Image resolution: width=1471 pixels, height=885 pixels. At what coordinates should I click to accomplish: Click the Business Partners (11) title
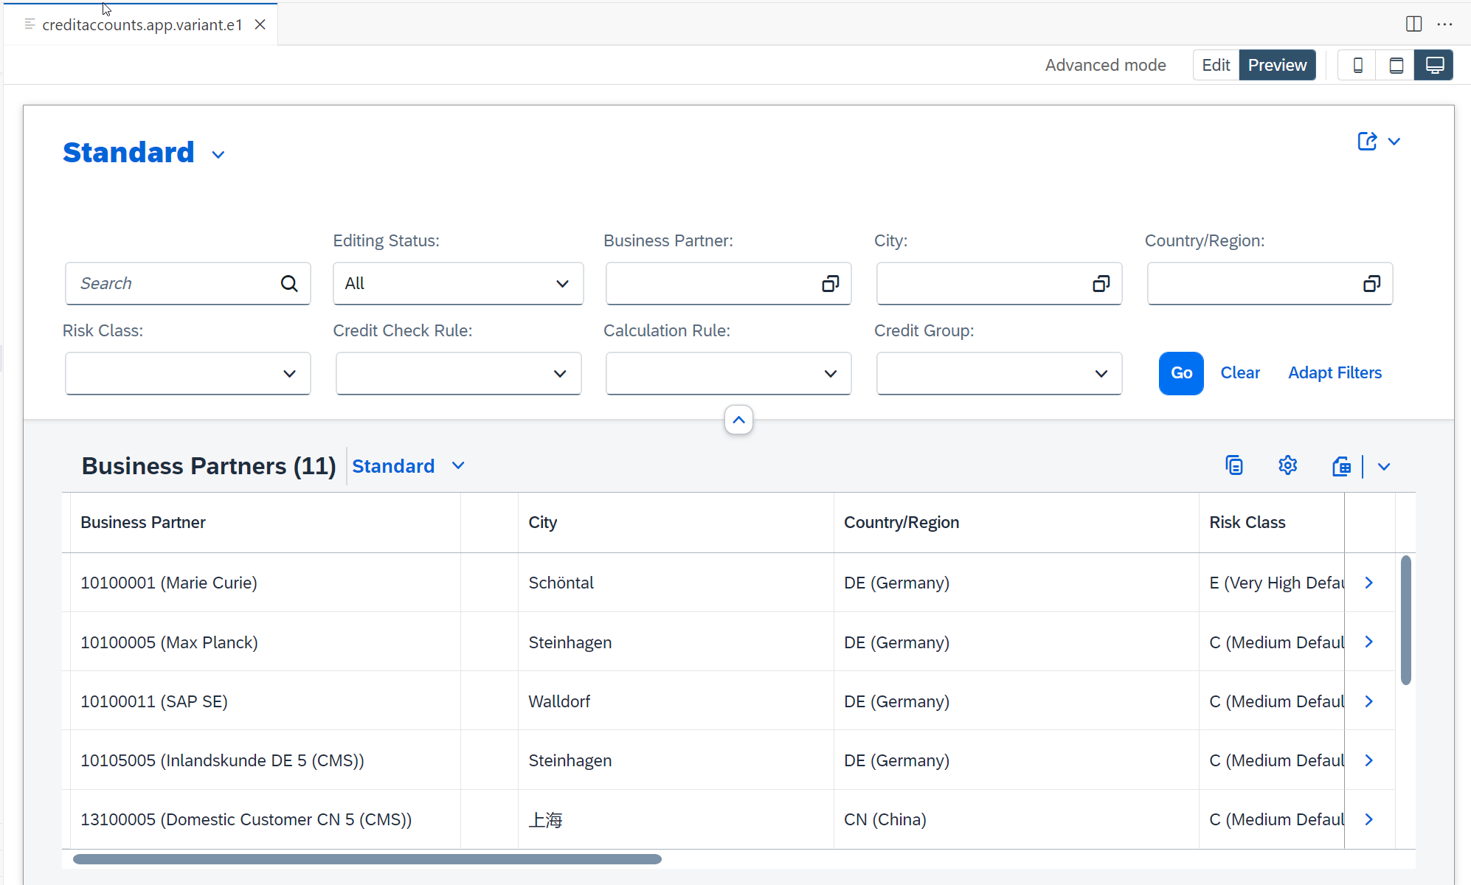[x=209, y=466]
